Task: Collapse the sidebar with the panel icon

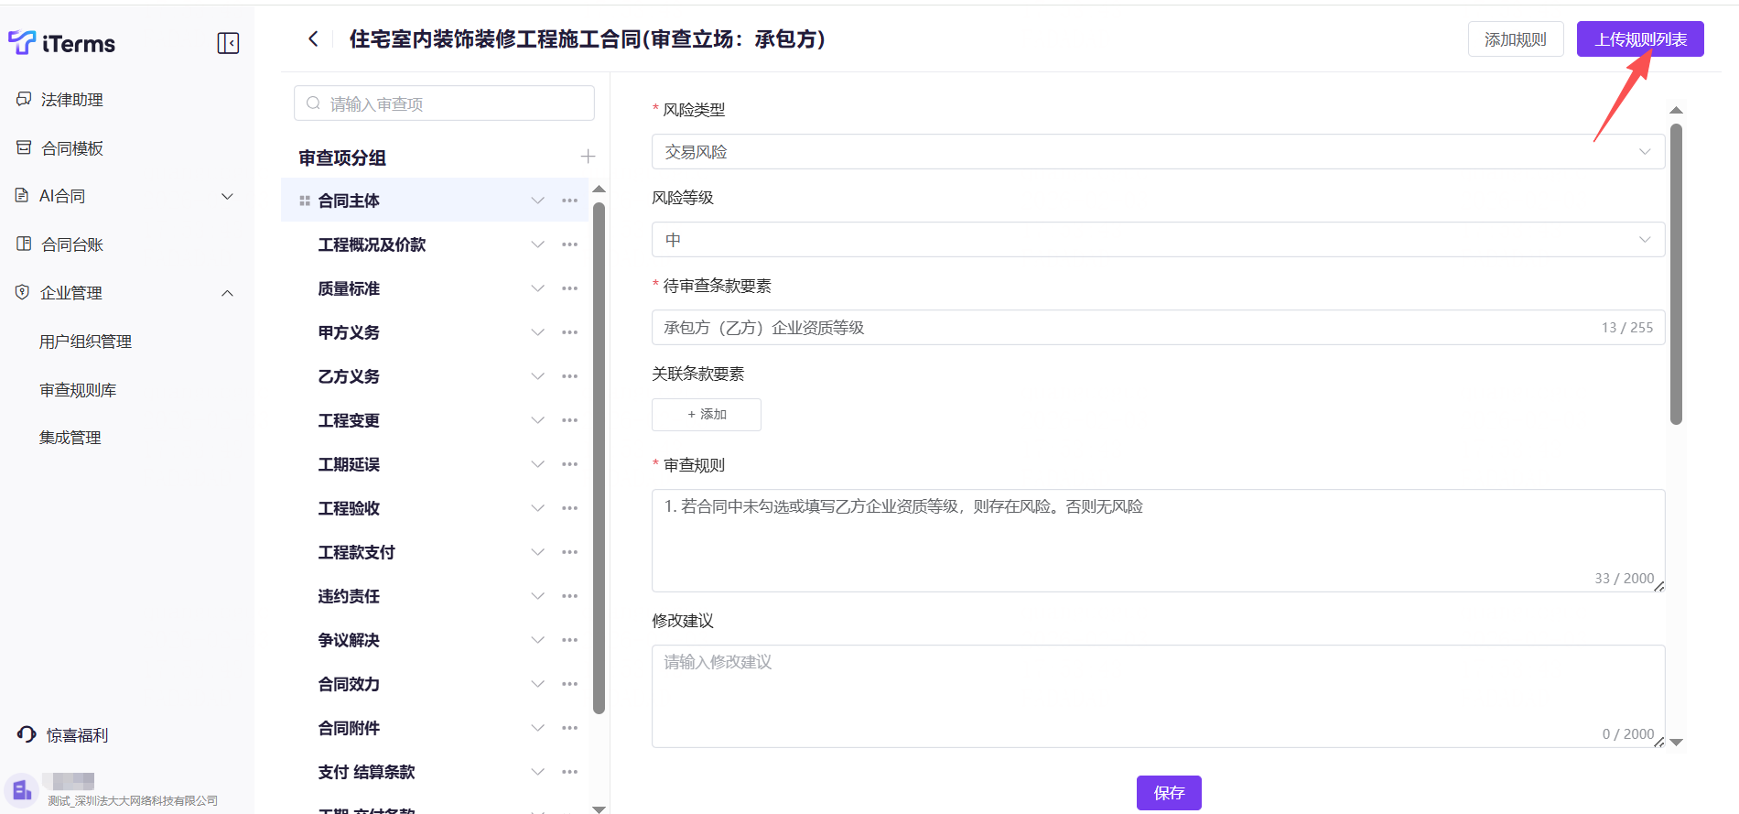Action: coord(228,43)
